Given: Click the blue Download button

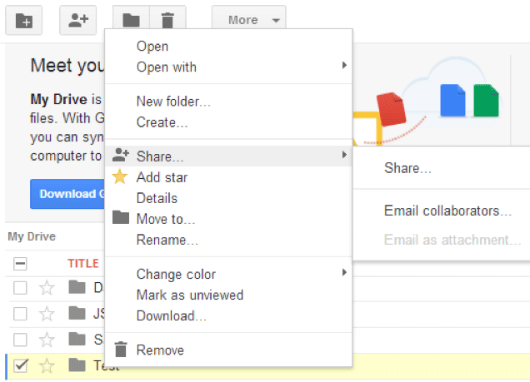Looking at the screenshot, I should 67,194.
